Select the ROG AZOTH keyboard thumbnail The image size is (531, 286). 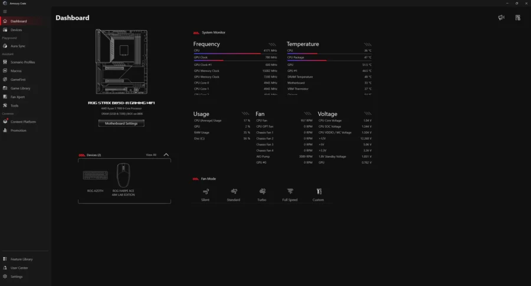(96, 175)
